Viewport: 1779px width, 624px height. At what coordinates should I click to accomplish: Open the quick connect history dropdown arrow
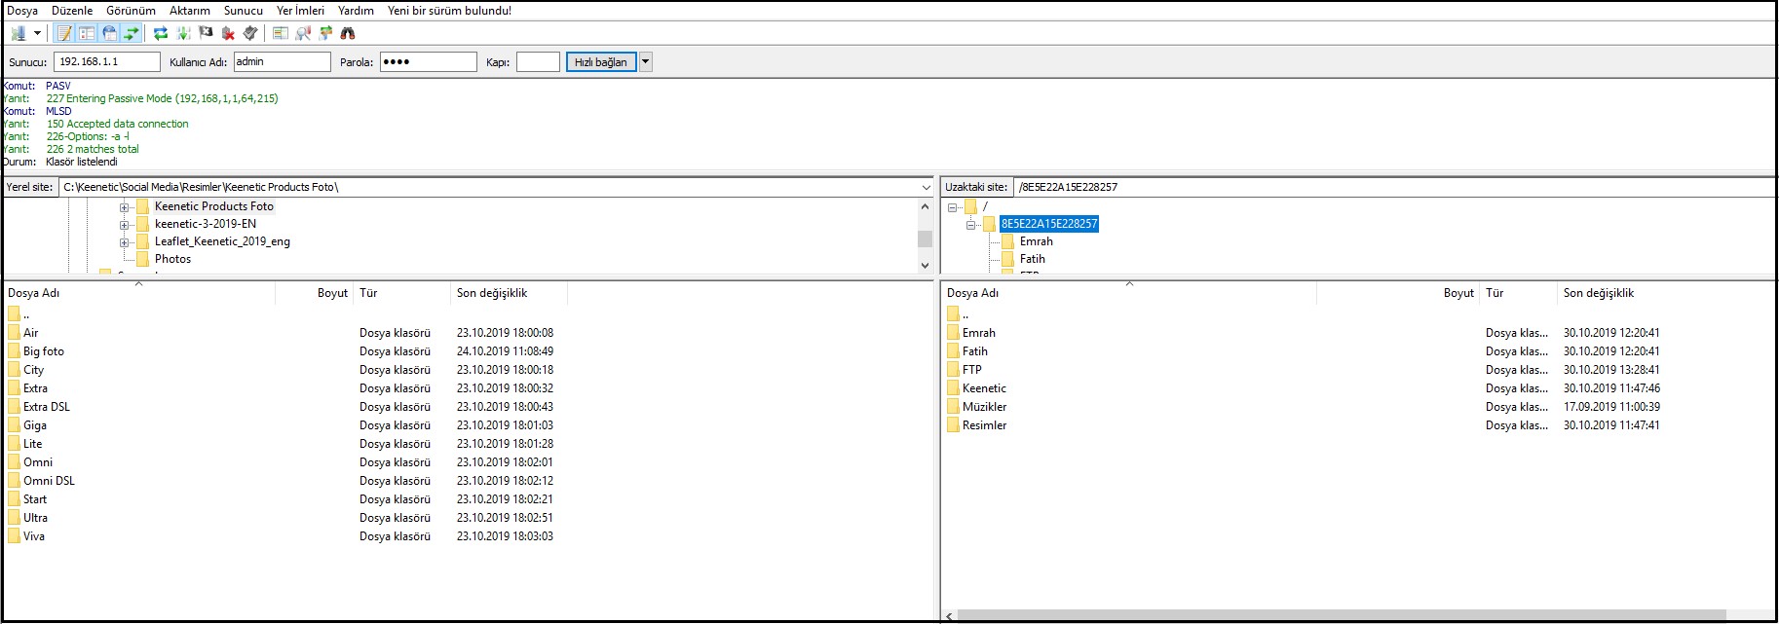645,62
